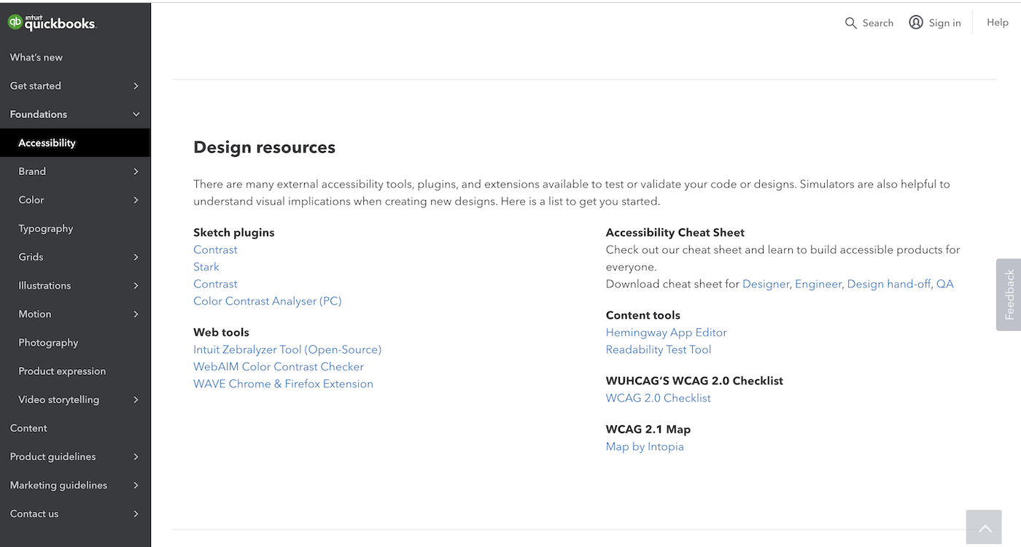Click the back-to-top arrow button

tap(985, 528)
